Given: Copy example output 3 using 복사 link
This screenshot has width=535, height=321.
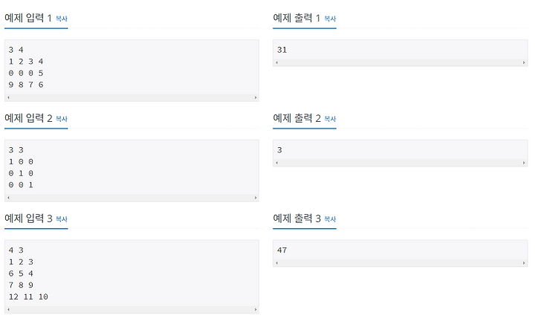Looking at the screenshot, I should coord(330,219).
